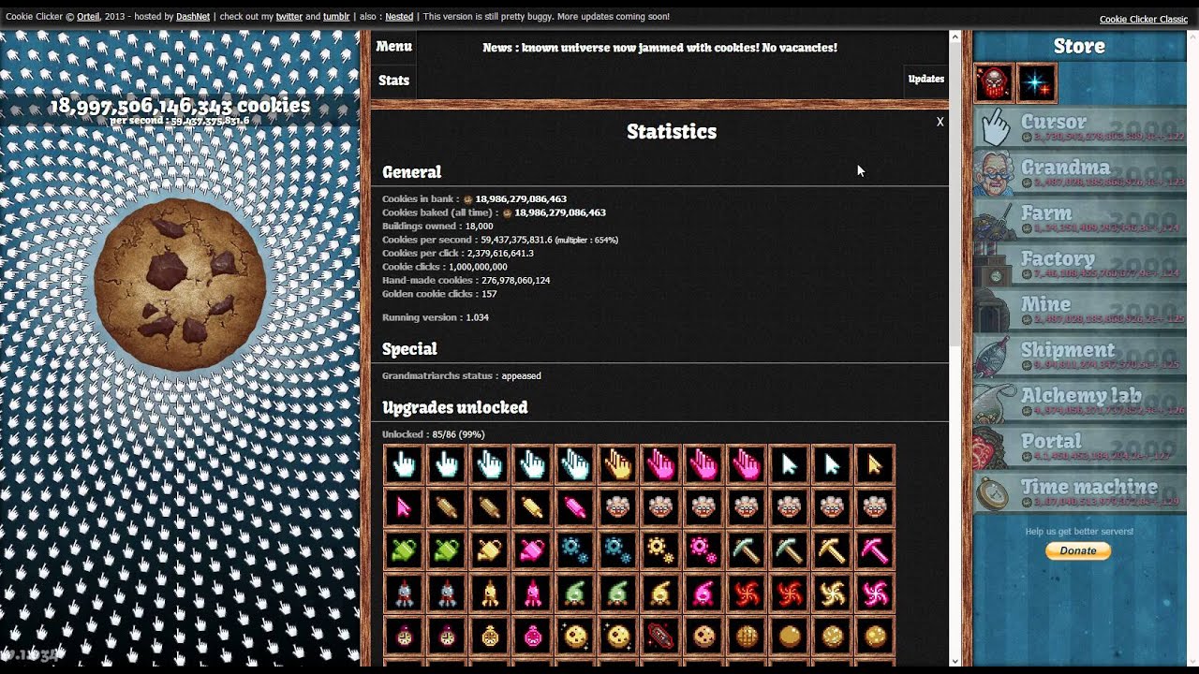This screenshot has height=674, width=1199.
Task: Select the pink alchemy flask upgrade
Action: [x=703, y=593]
